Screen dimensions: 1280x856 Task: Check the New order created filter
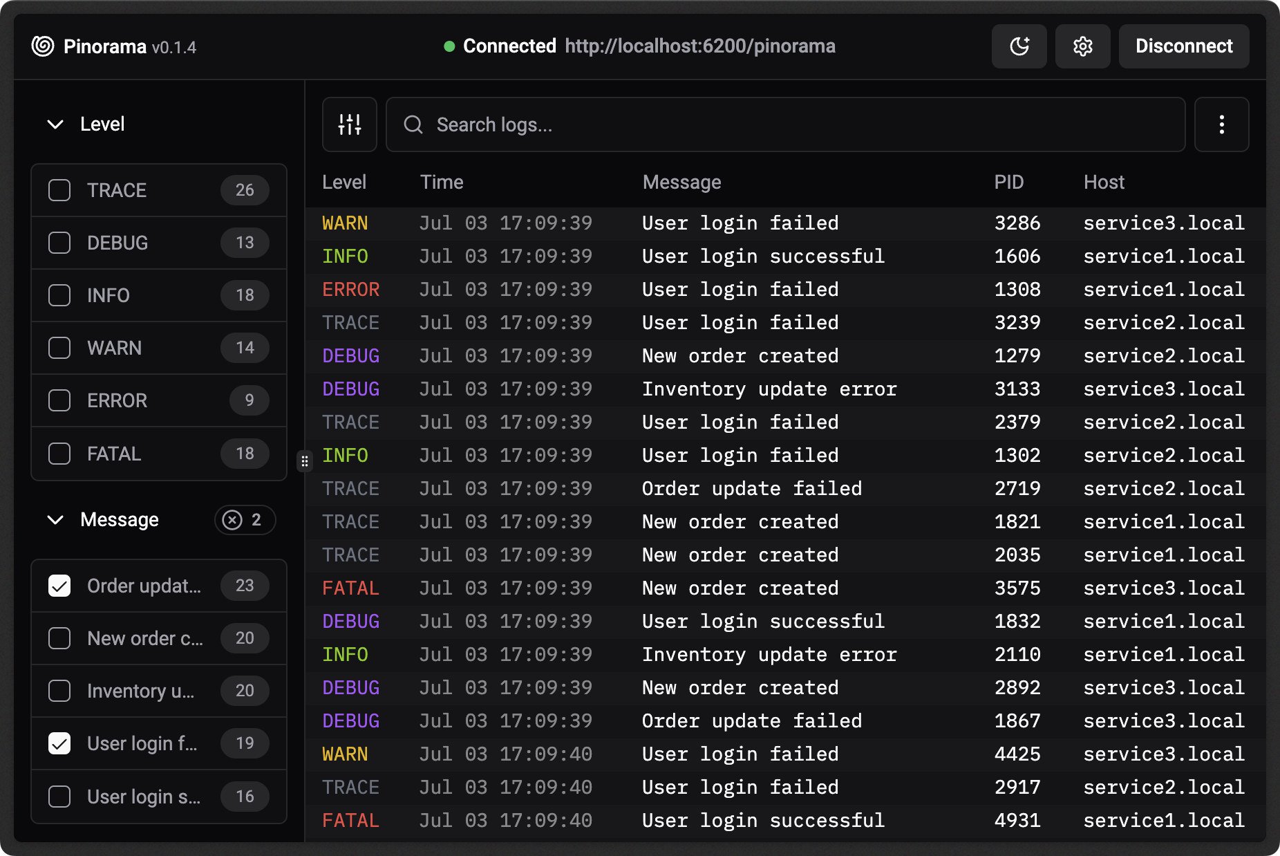[x=59, y=638]
